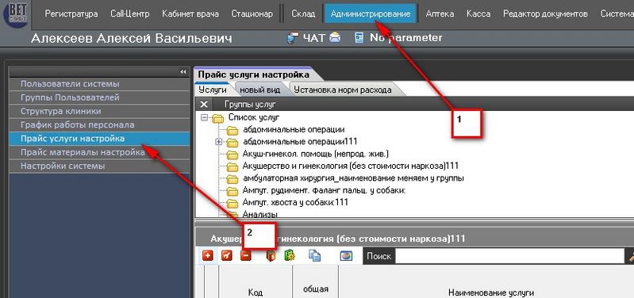Open the Редактор документов menu
This screenshot has width=634, height=298.
(x=545, y=13)
